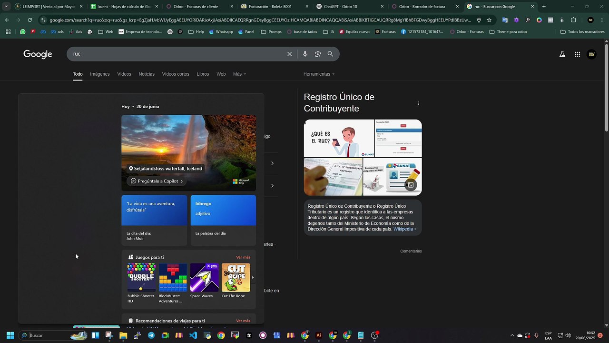Clear the Google search box text
The width and height of the screenshot is (609, 343).
tap(289, 54)
